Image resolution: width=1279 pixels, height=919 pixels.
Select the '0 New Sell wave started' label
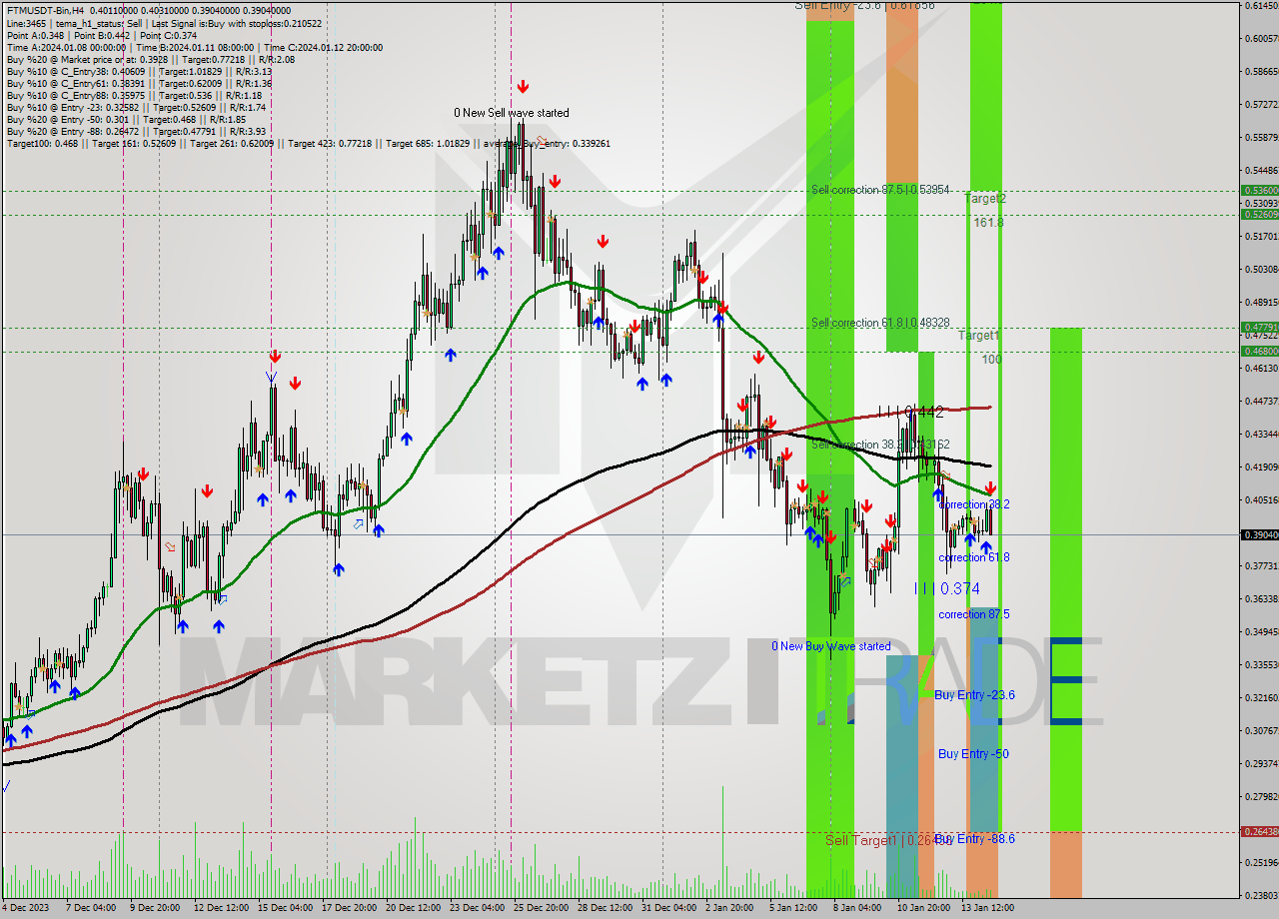click(512, 113)
